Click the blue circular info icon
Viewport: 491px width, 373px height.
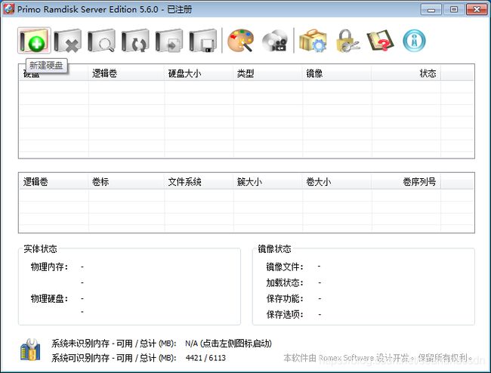(x=414, y=41)
